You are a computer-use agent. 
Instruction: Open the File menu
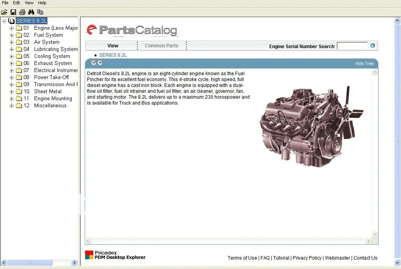click(x=5, y=3)
